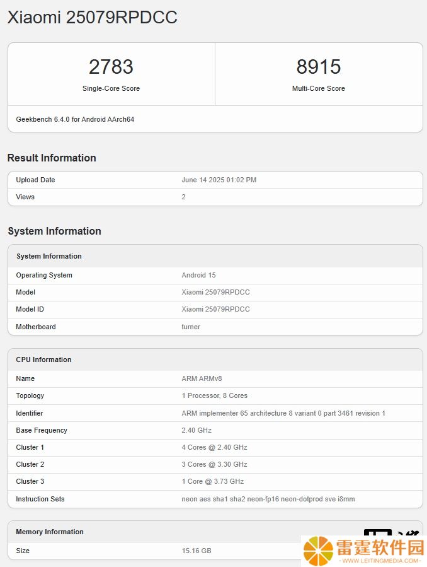Click the Model row label
This screenshot has height=567, width=427.
(x=26, y=292)
